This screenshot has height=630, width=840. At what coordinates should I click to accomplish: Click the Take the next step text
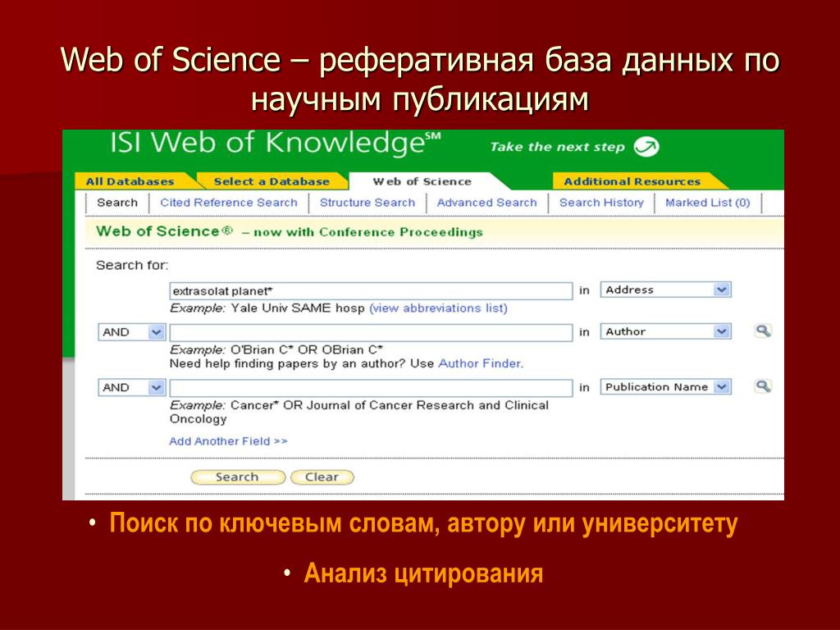coord(558,147)
